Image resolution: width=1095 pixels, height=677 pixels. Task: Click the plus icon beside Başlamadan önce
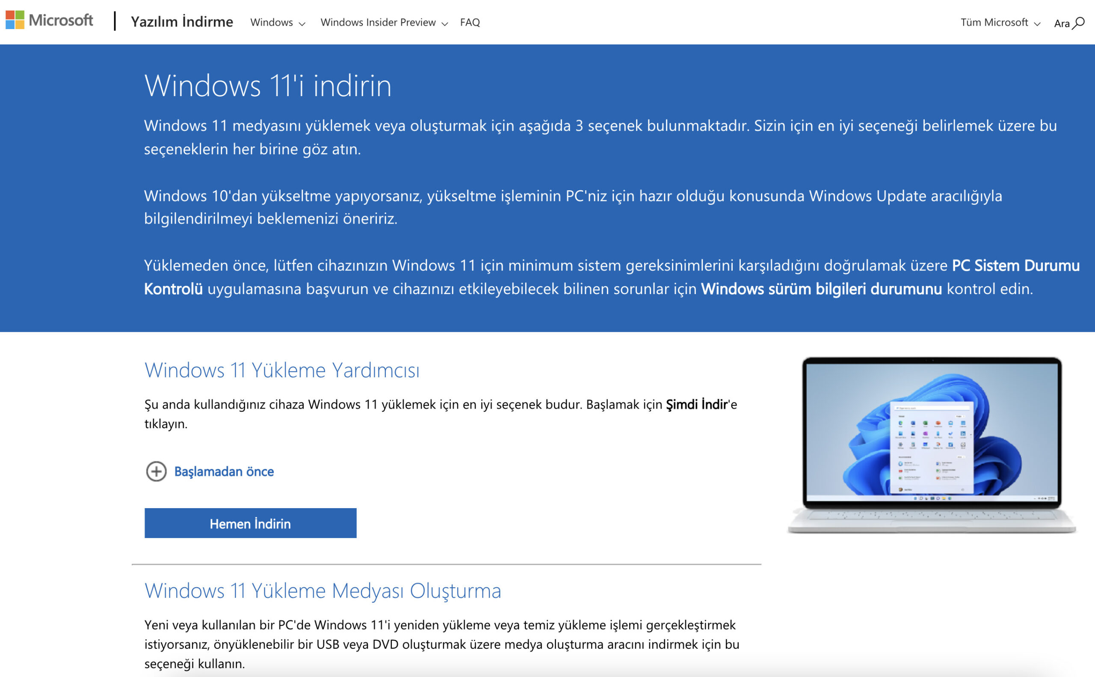(156, 471)
